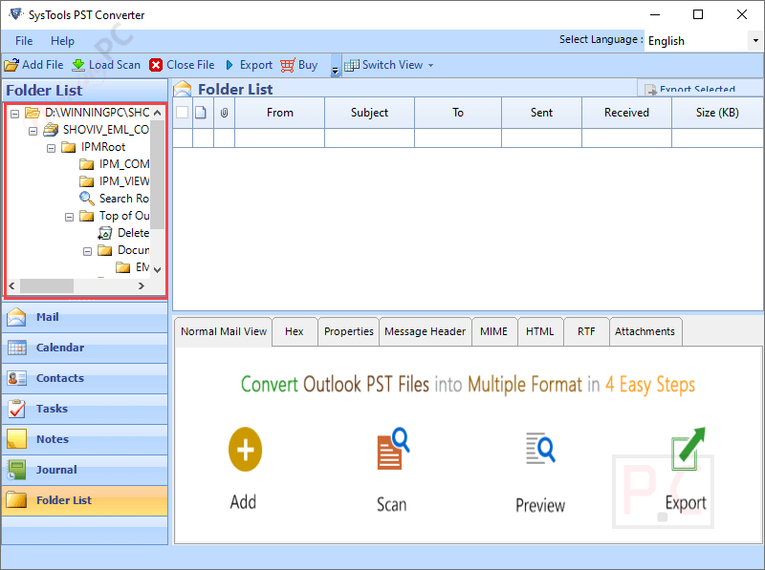Click the folder tree scroll left arrow
Screen dimensions: 765x570
click(x=12, y=286)
